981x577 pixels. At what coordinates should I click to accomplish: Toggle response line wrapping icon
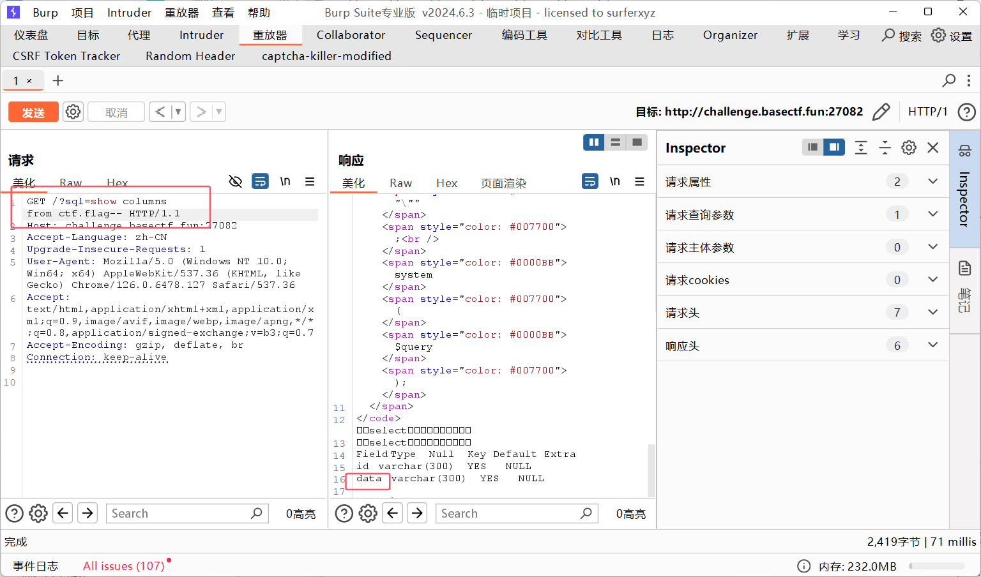pyautogui.click(x=590, y=181)
